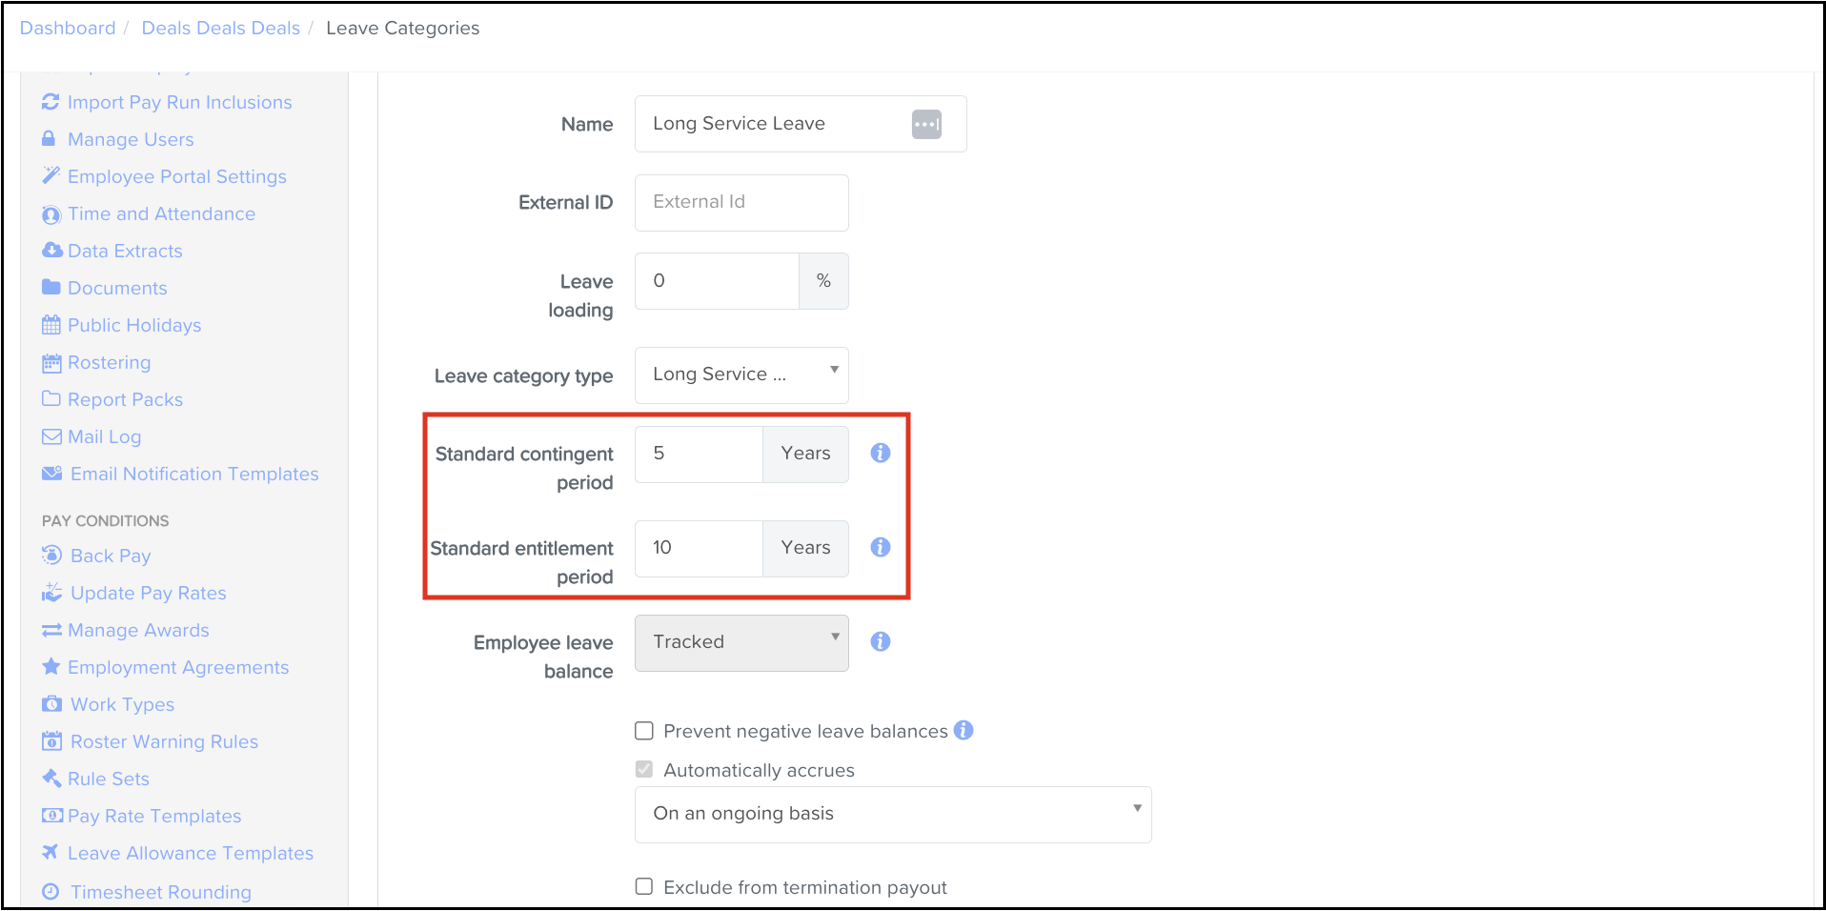Click the password manager icon in Name field

pyautogui.click(x=925, y=125)
